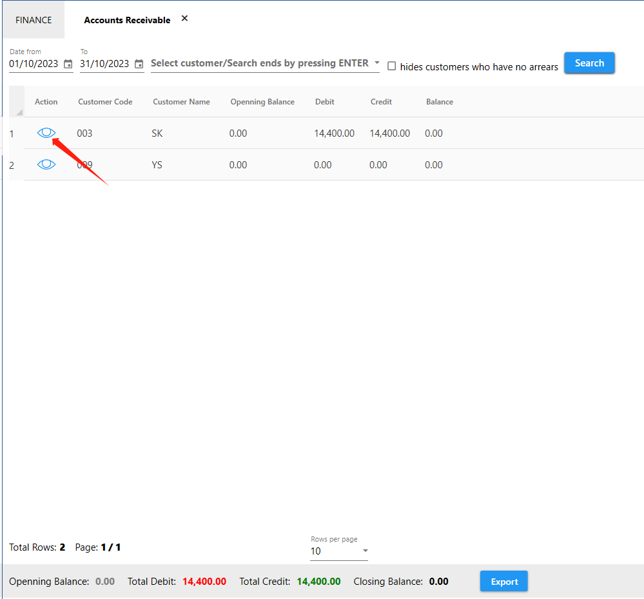
Task: Switch to the FINANCE tab
Action: pos(34,20)
